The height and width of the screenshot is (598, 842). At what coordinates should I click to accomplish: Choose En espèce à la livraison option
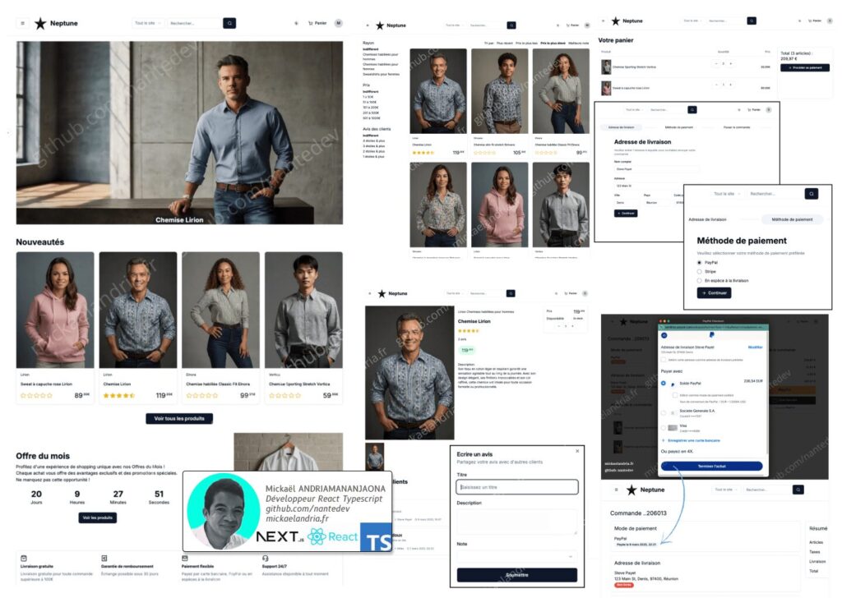(700, 281)
